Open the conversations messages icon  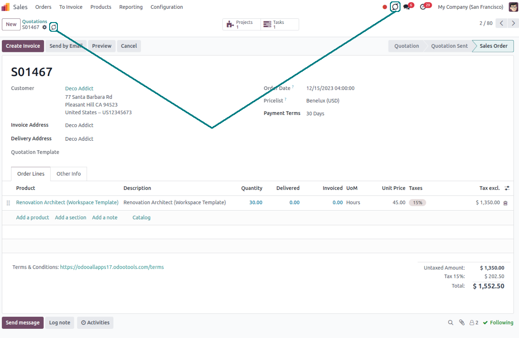point(407,7)
